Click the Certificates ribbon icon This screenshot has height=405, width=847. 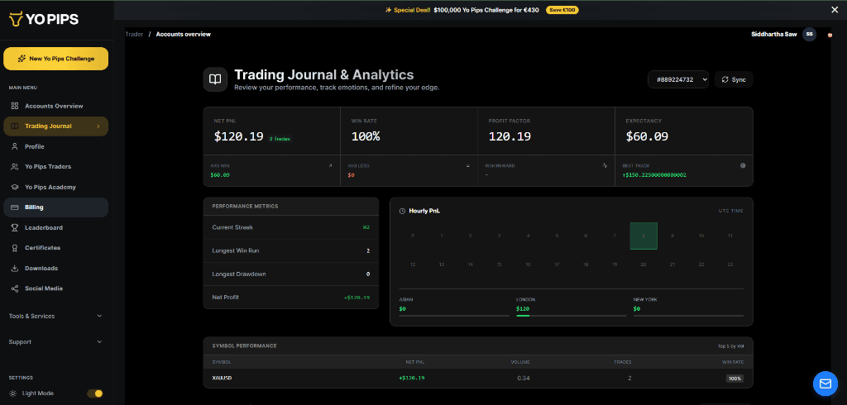coord(15,248)
